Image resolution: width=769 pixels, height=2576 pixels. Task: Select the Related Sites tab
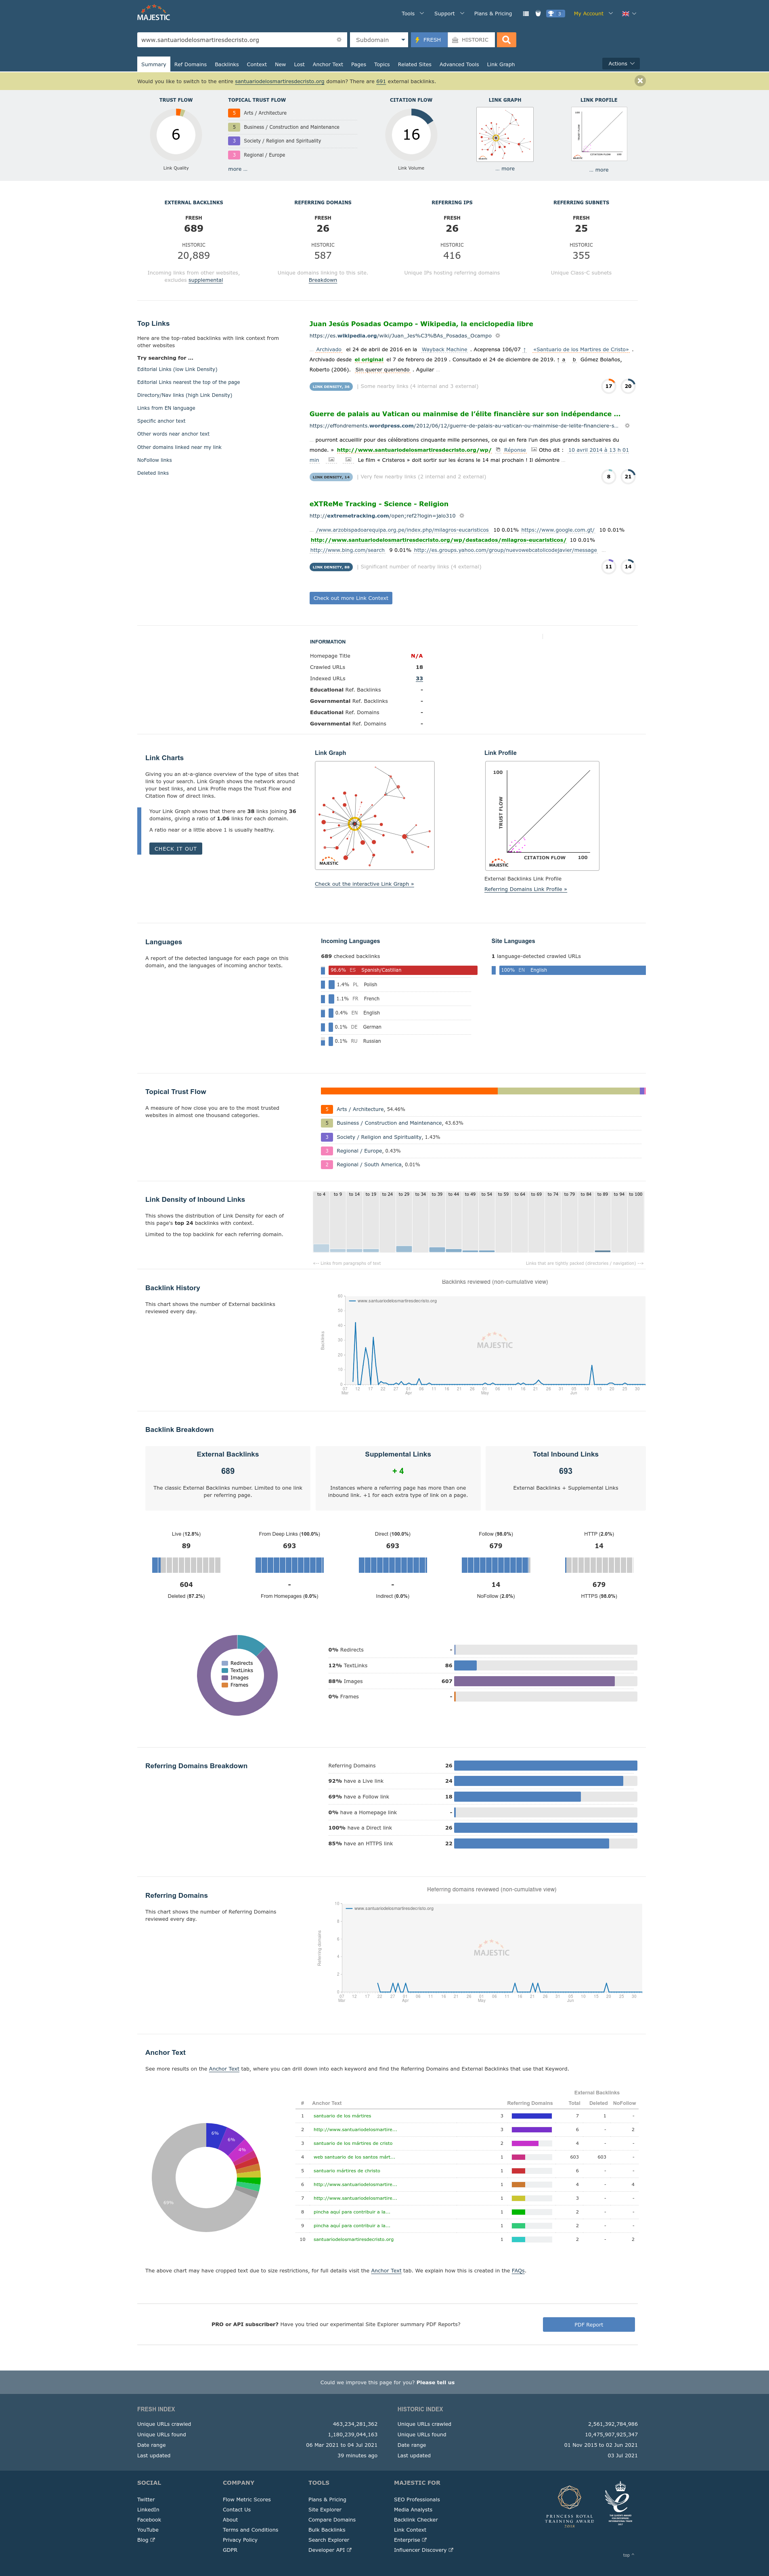click(415, 64)
